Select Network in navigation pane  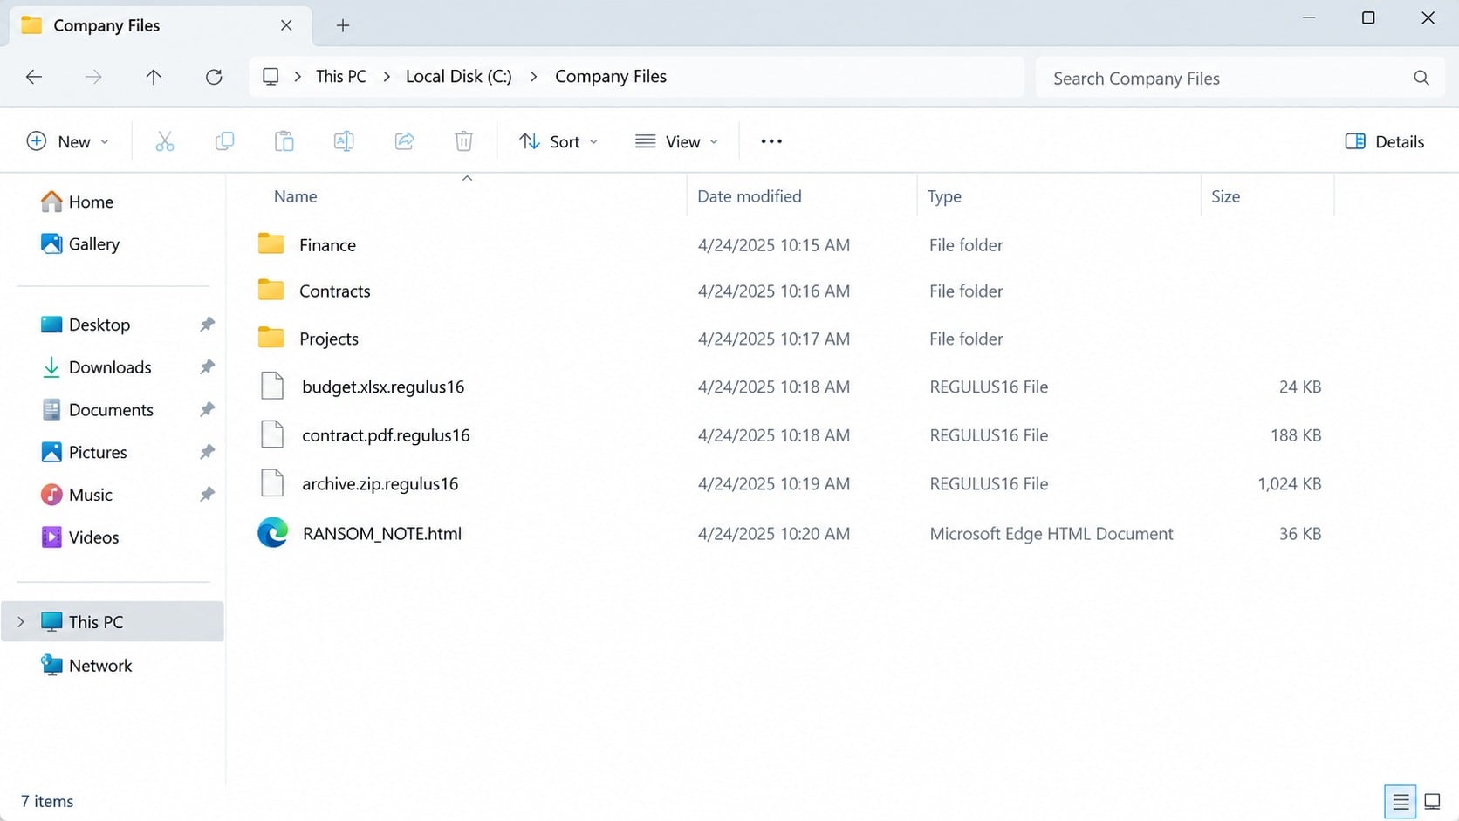pyautogui.click(x=86, y=666)
